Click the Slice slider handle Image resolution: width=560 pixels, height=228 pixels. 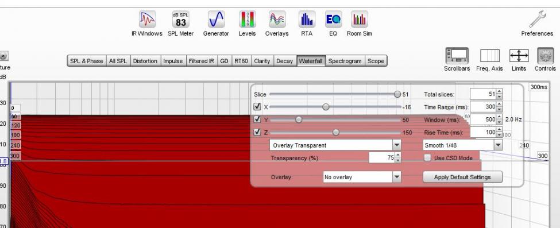click(397, 94)
